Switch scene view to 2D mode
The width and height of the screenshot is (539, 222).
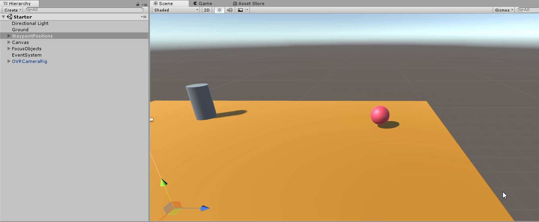[207, 10]
